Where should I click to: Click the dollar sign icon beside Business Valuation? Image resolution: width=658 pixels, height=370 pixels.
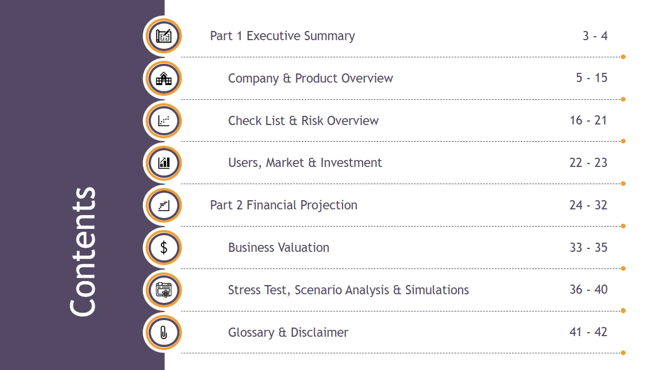(164, 248)
